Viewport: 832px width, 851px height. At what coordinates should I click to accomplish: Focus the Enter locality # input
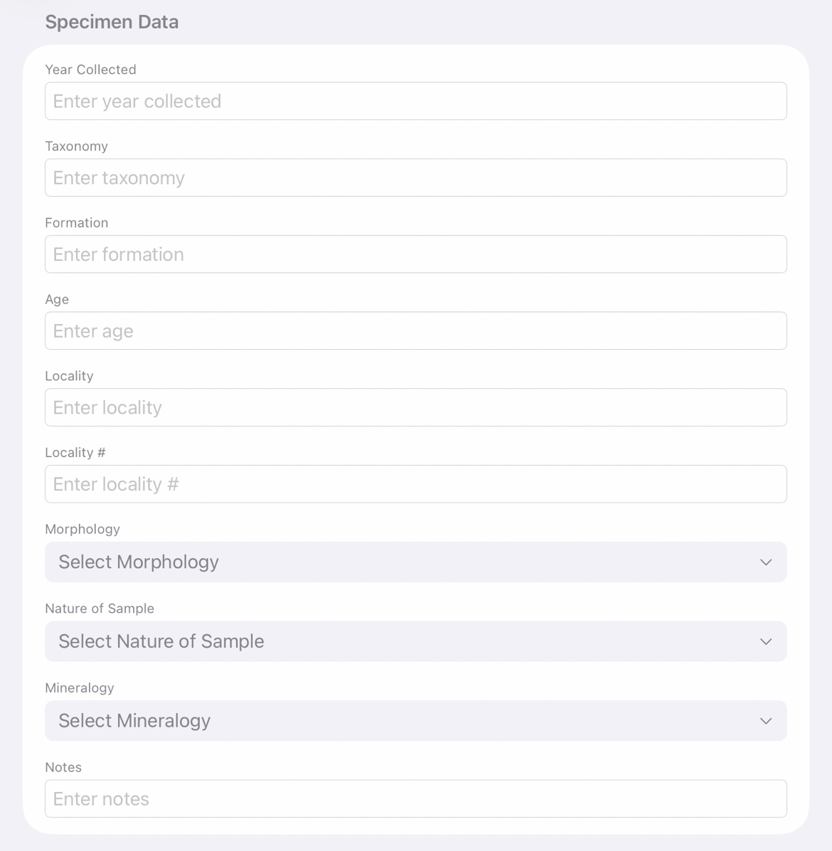point(415,484)
